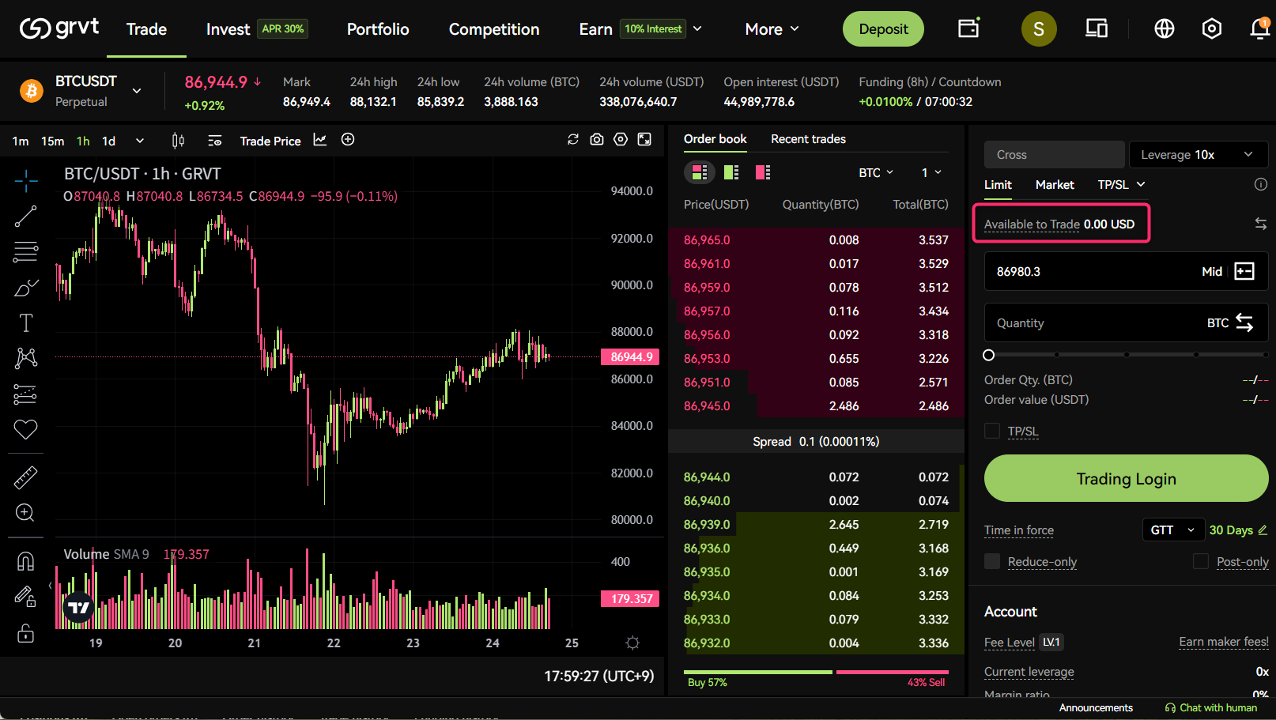Click the Trading Login button
This screenshot has width=1276, height=720.
(x=1126, y=478)
